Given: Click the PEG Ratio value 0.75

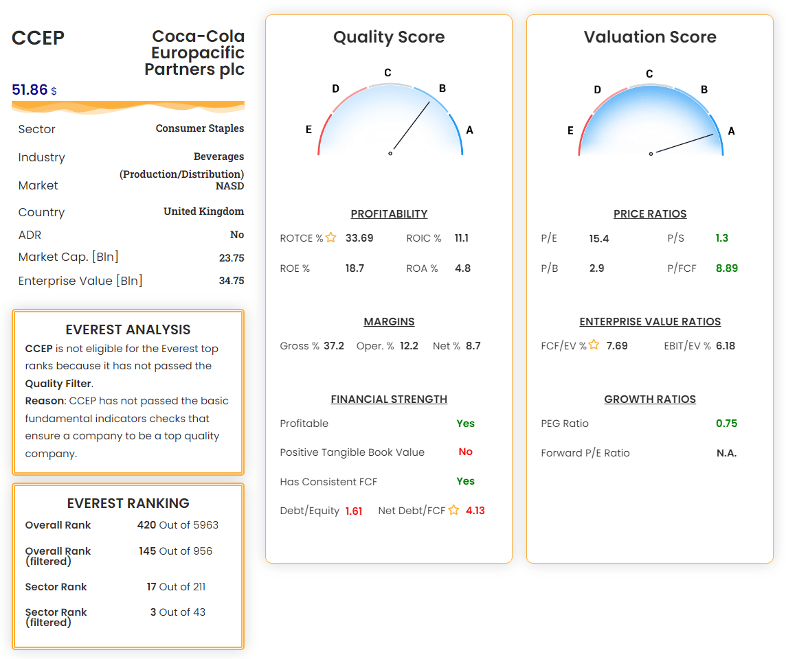Looking at the screenshot, I should pos(726,423).
